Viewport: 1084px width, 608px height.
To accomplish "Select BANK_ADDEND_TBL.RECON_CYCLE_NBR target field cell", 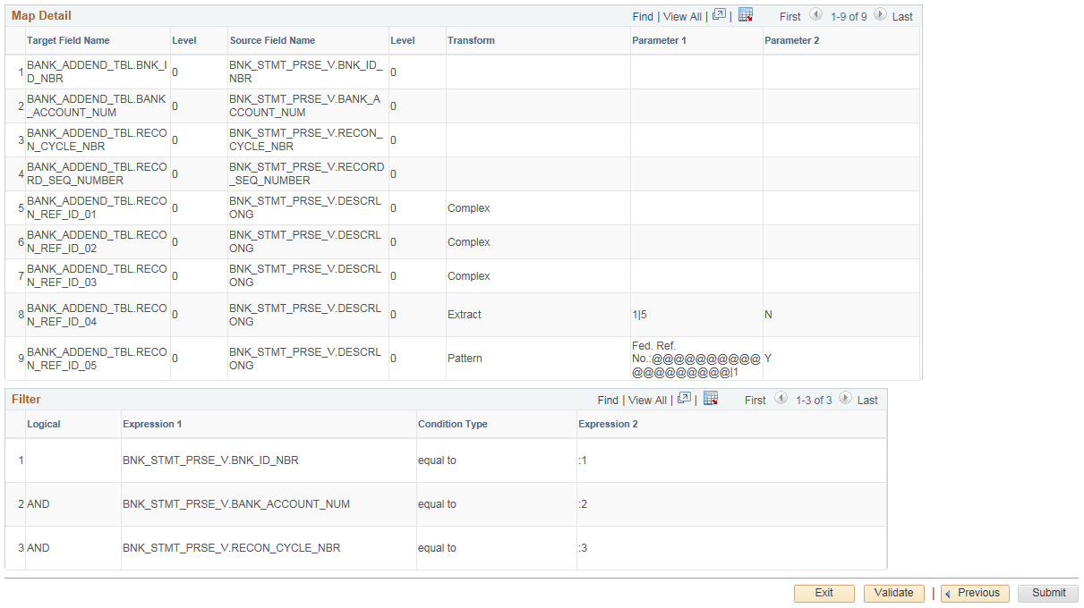I will click(x=97, y=139).
